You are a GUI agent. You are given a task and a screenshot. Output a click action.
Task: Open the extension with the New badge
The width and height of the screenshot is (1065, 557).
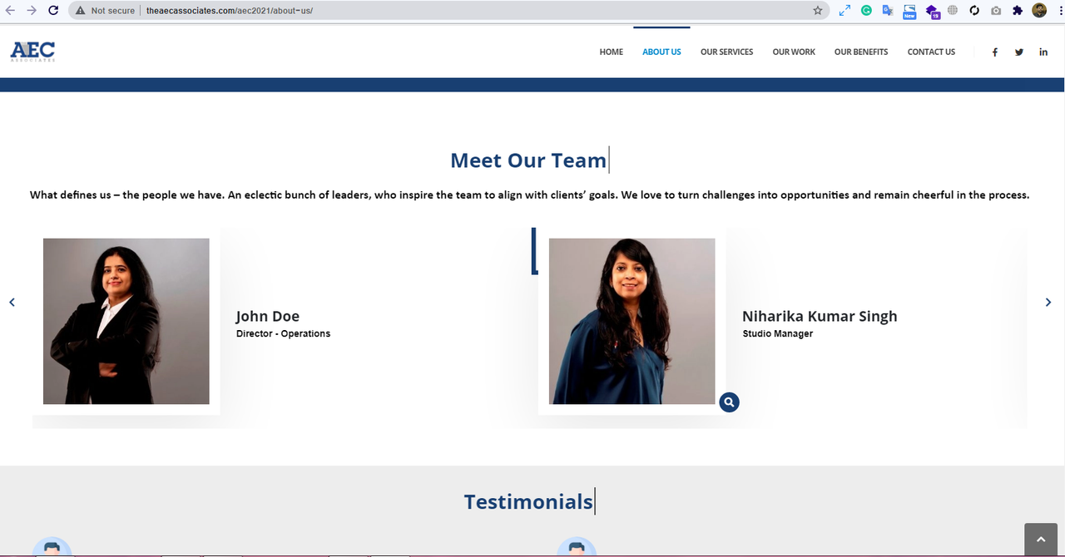909,12
